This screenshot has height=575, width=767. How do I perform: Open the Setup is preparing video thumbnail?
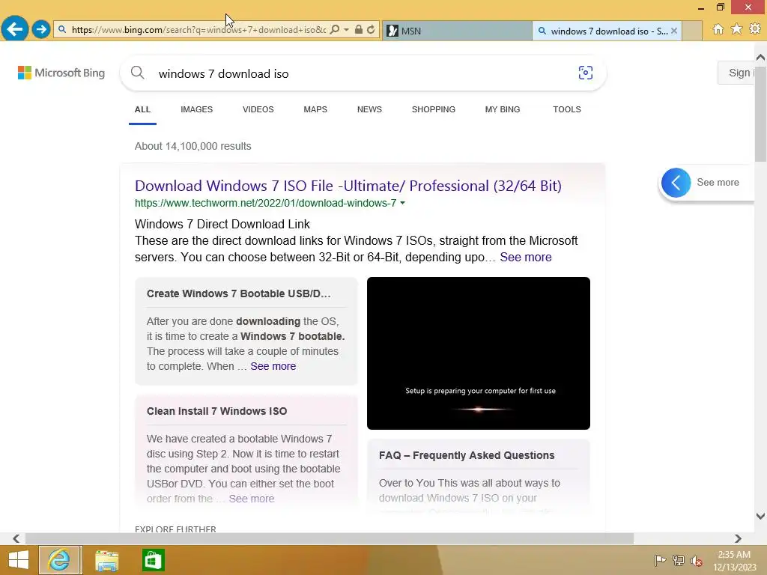click(x=479, y=353)
